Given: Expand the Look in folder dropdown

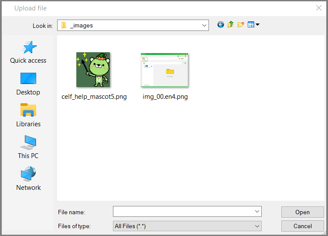Looking at the screenshot, I should (204, 25).
